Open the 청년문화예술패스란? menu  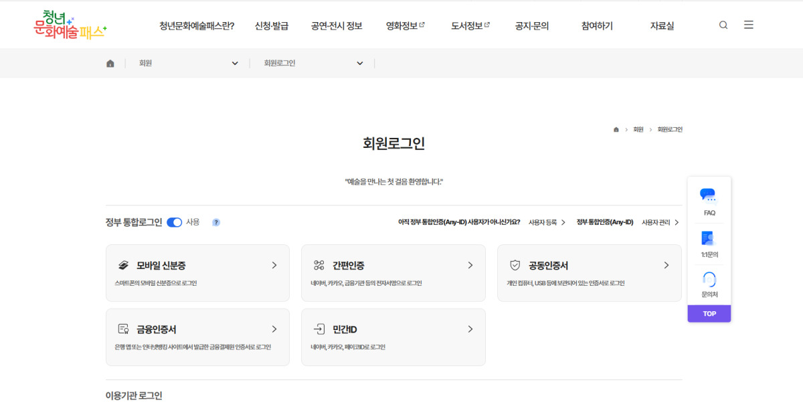coord(197,26)
